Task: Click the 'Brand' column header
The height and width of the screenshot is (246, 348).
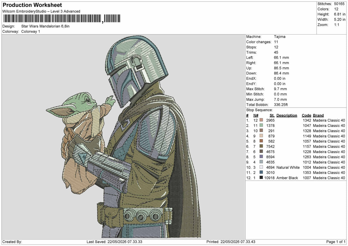Action: (318, 115)
